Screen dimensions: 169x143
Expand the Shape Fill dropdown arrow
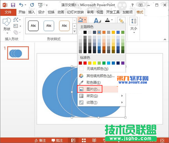pyautogui.click(x=85, y=20)
